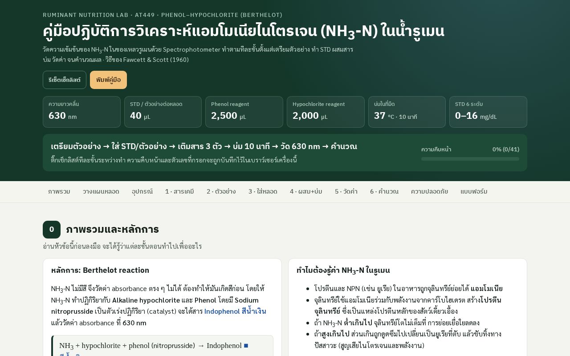Screen dimensions: 570x356
Task: Select the ความปลอดภัย safety tab
Action: (x=429, y=191)
